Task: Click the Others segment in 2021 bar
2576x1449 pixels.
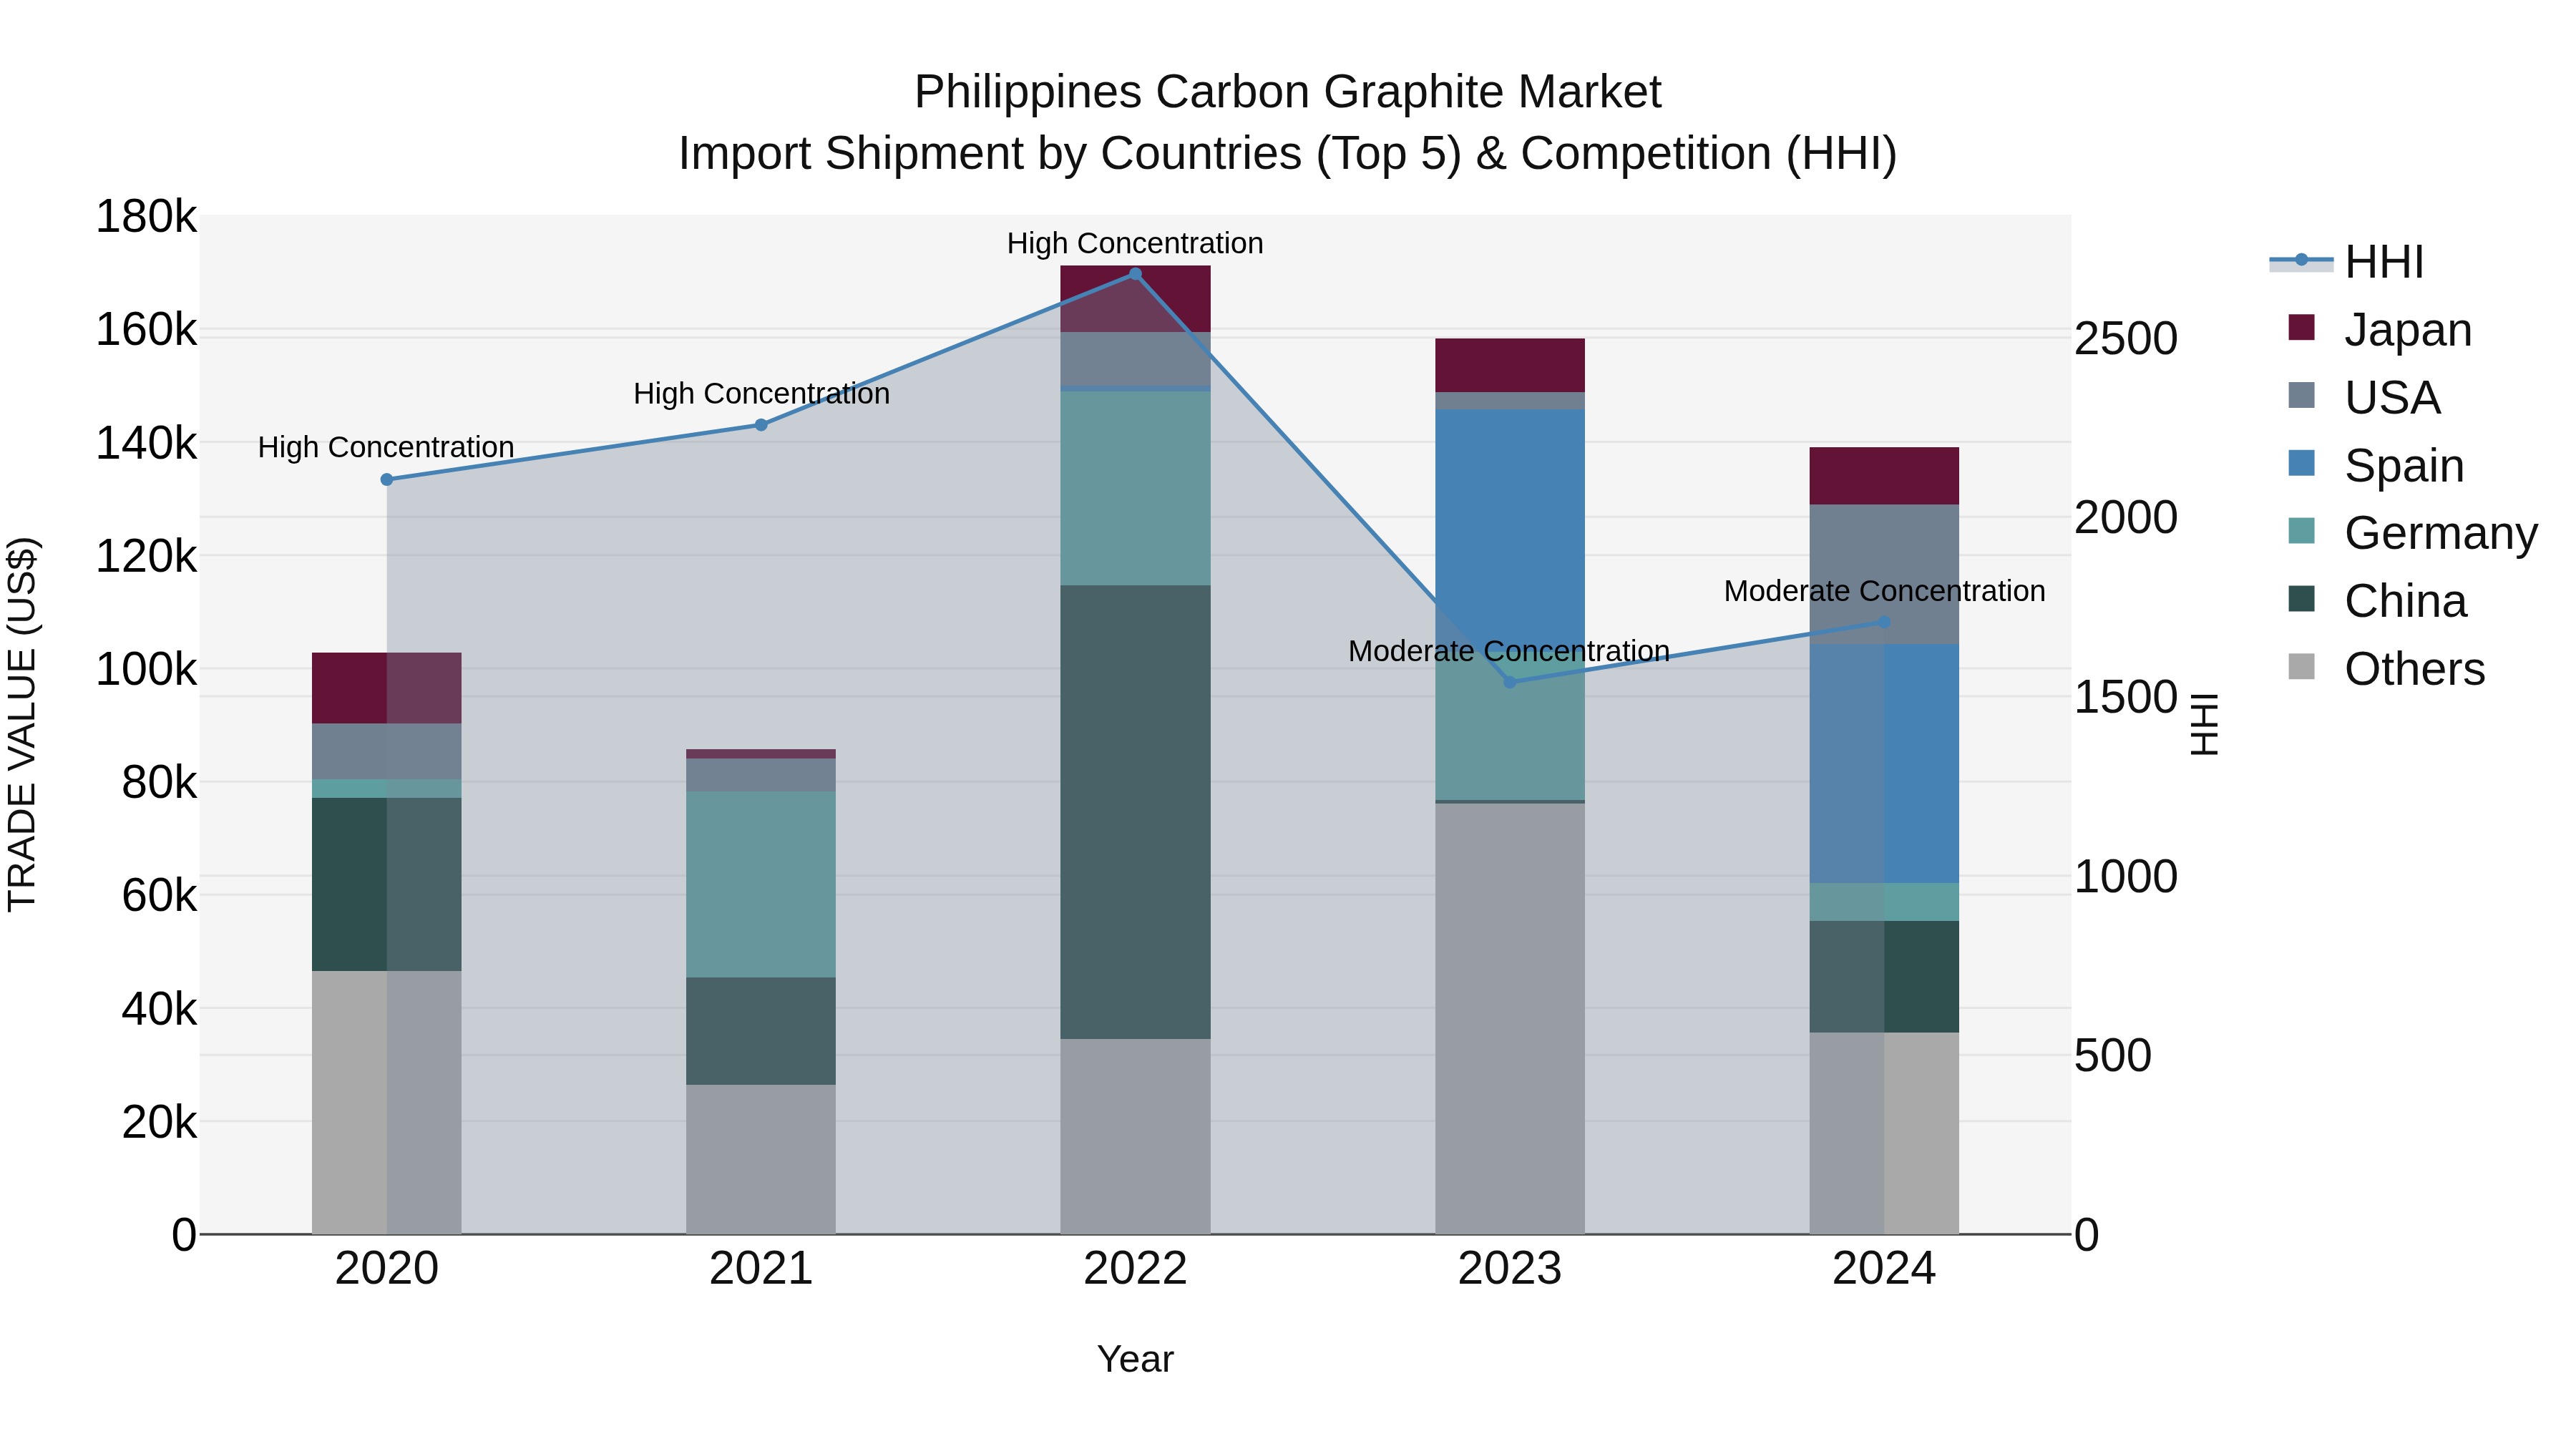Action: coord(761,1160)
